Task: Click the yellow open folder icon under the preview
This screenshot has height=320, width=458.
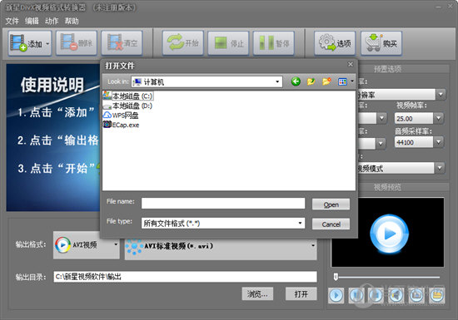Action: [437, 296]
